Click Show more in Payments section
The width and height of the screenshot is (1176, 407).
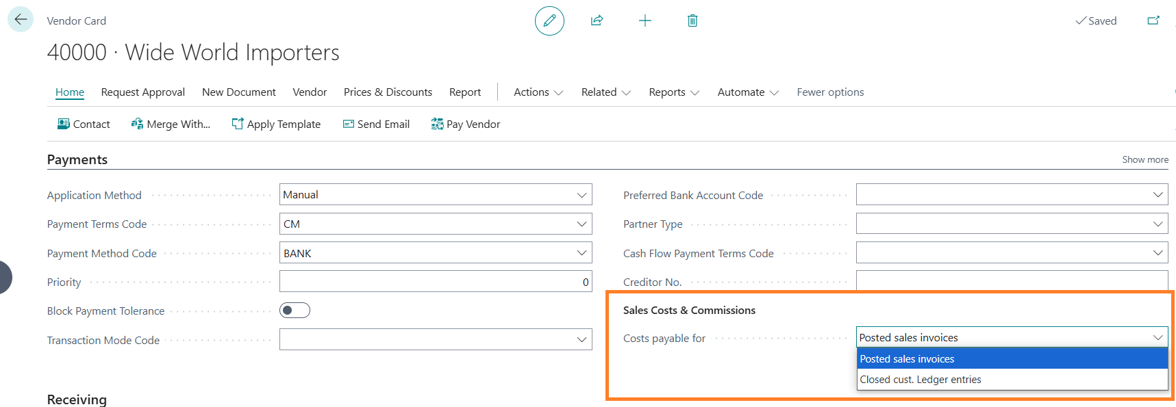[x=1145, y=159]
